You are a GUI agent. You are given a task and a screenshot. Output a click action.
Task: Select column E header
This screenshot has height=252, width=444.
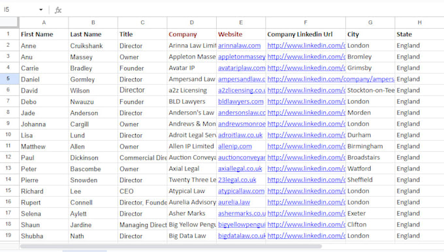(x=241, y=23)
